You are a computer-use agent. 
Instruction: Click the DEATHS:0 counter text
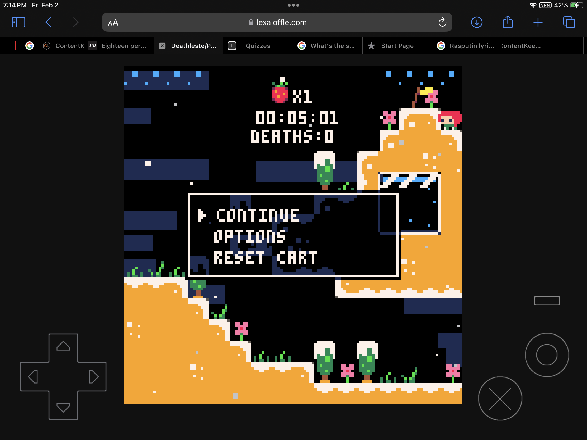292,136
